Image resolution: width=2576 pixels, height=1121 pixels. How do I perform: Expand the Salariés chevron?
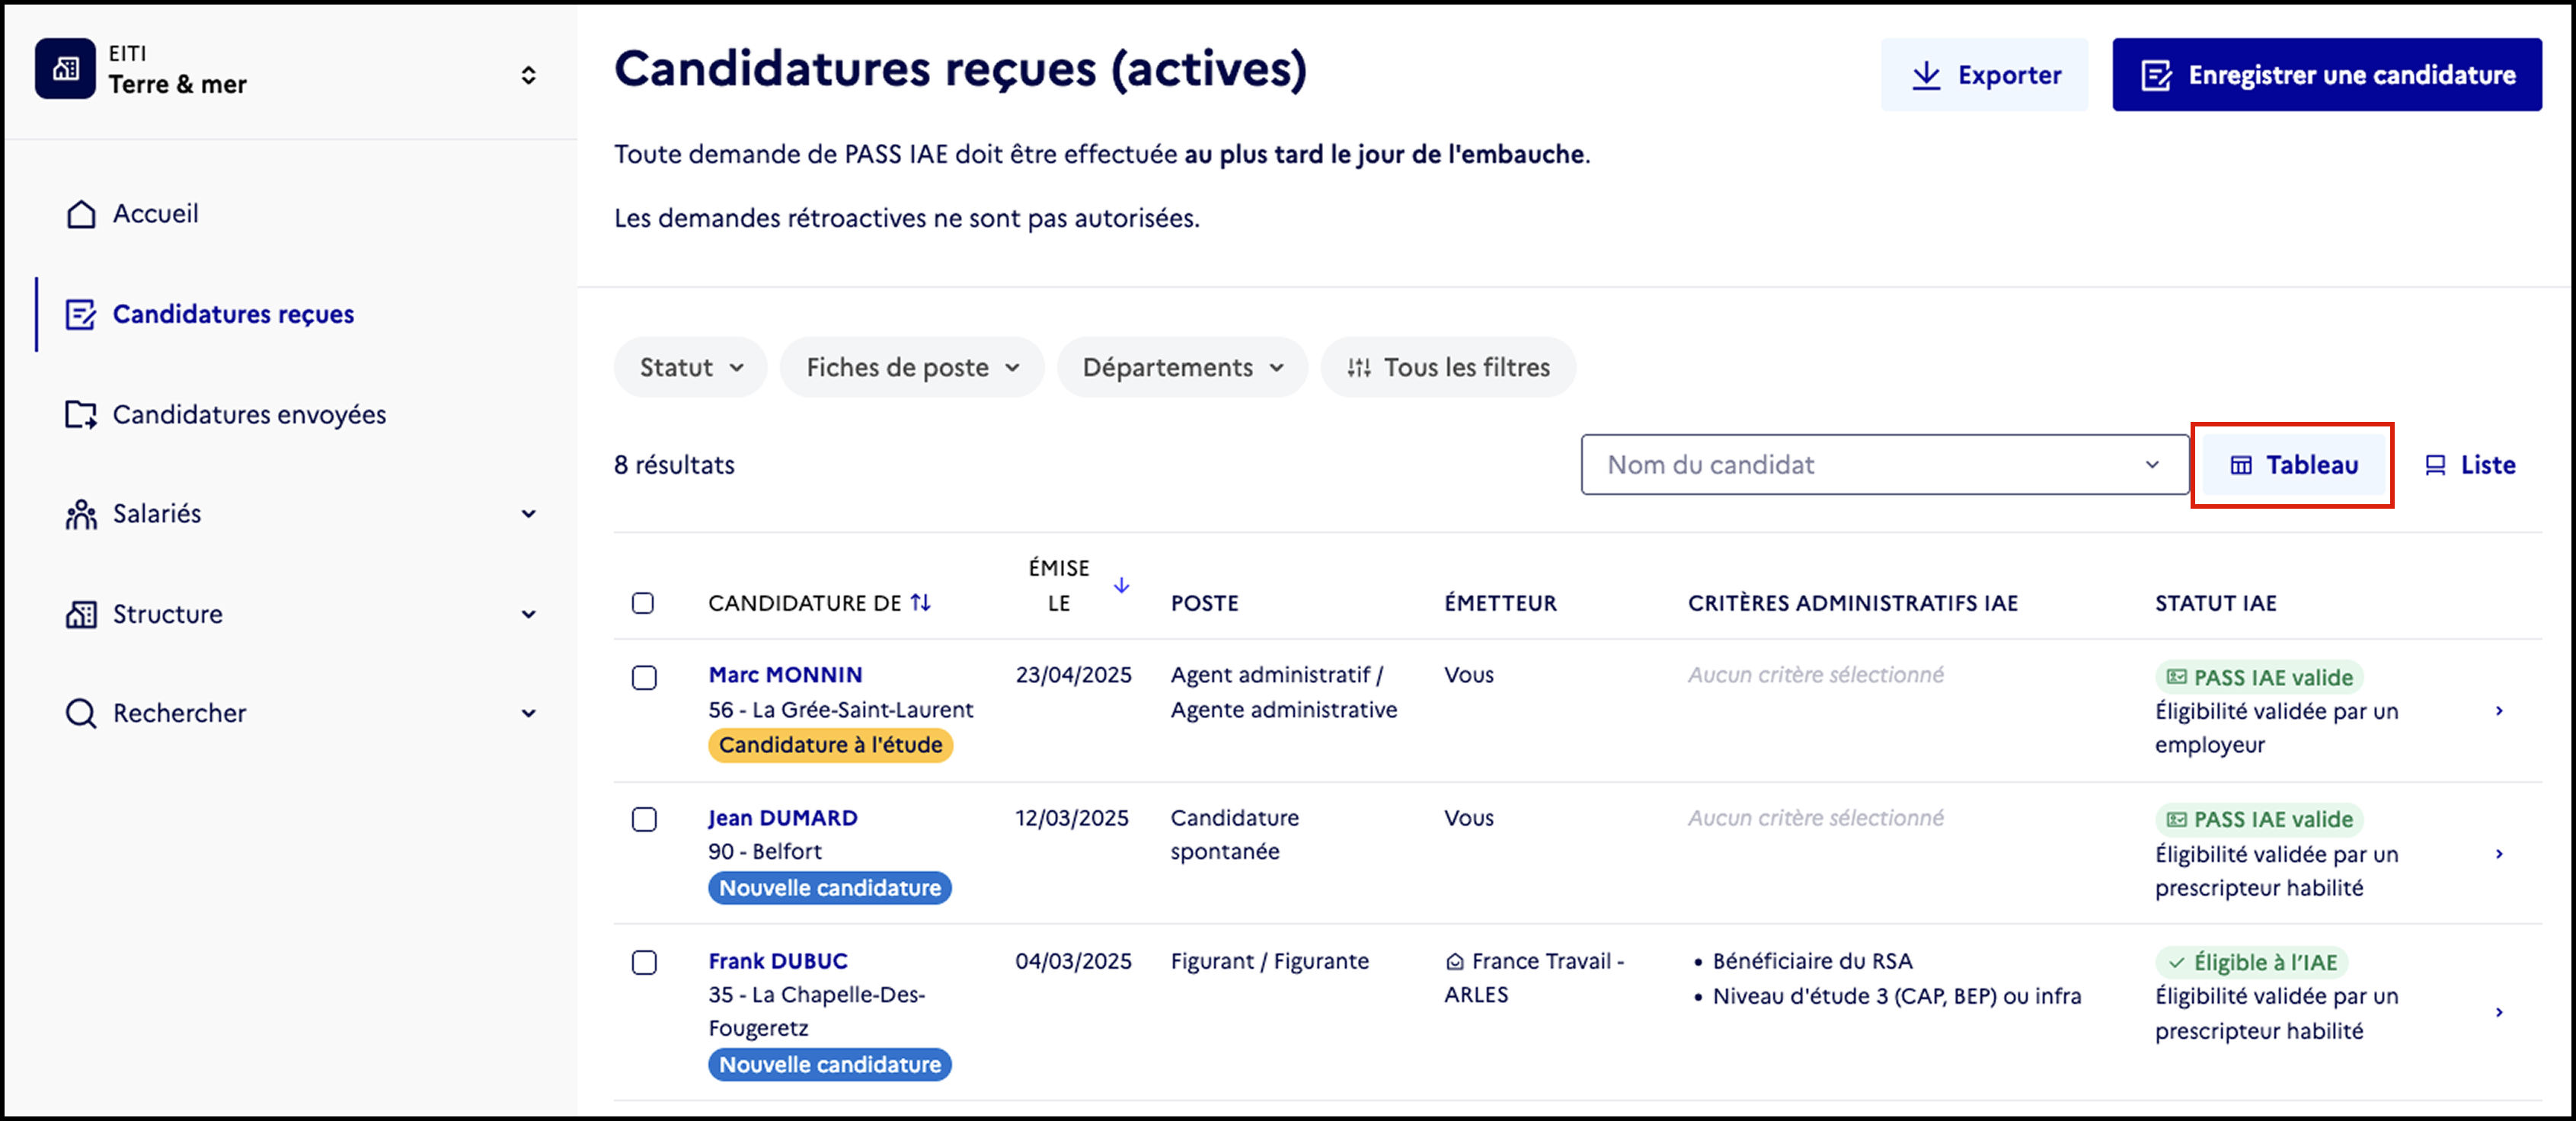528,514
